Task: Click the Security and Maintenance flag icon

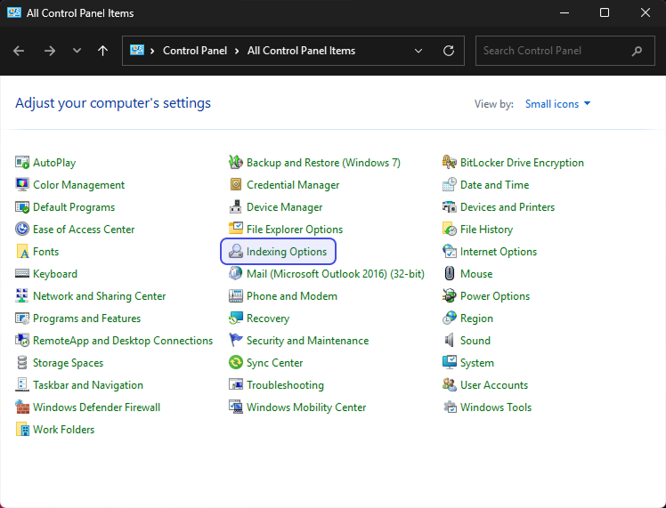Action: 236,341
